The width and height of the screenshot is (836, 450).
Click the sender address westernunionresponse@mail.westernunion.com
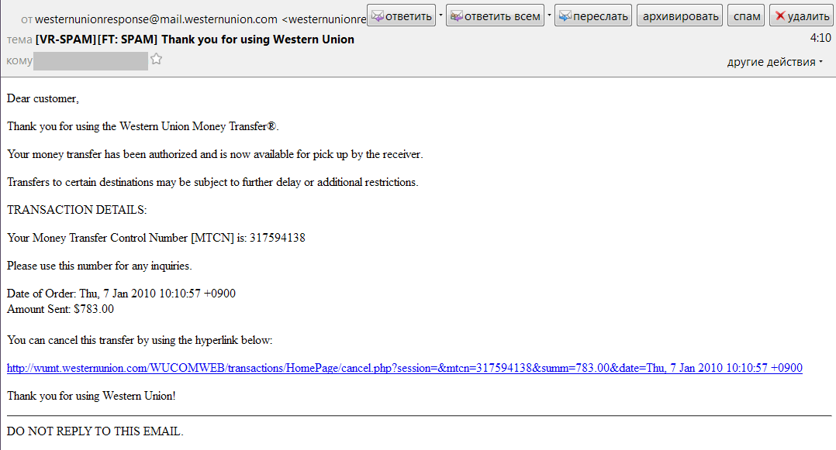tap(156, 19)
